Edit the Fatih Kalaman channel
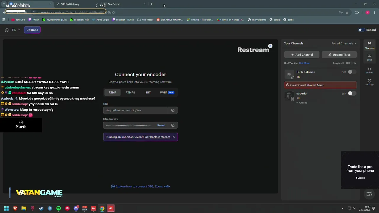Viewport: 379px width, 213px height. (x=344, y=72)
